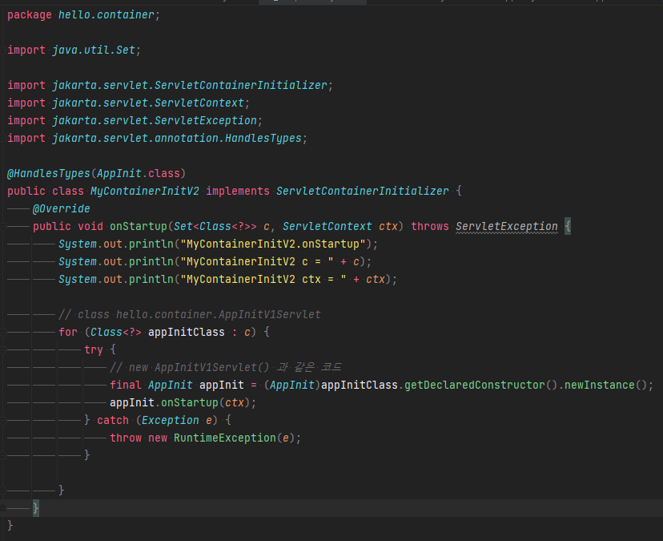663x541 pixels.
Task: Click the 'final' keyword
Action: pyautogui.click(x=126, y=386)
